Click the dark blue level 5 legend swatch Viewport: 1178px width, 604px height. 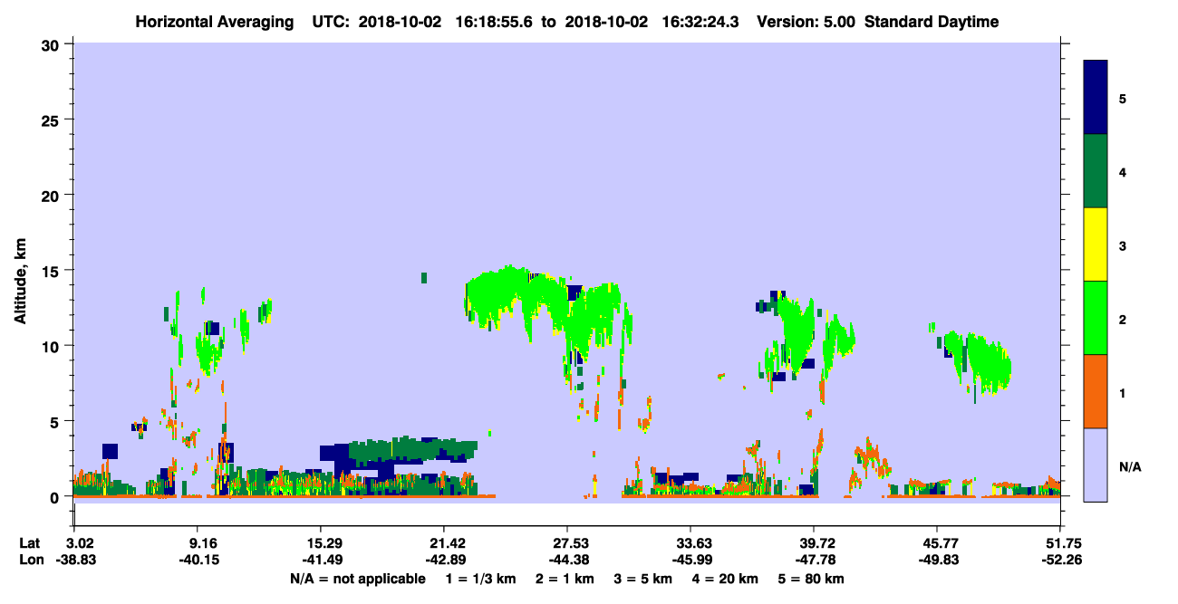click(1096, 98)
